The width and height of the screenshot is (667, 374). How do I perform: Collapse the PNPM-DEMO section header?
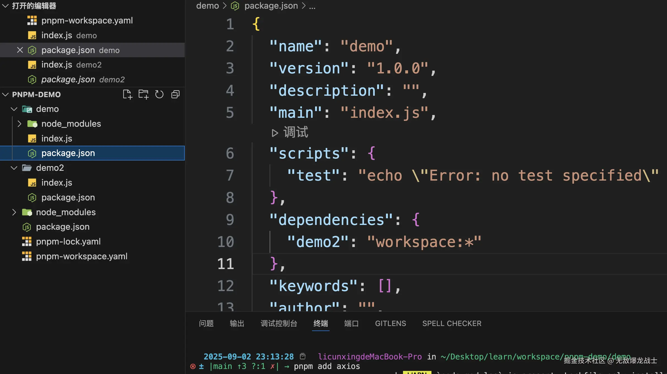click(5, 94)
